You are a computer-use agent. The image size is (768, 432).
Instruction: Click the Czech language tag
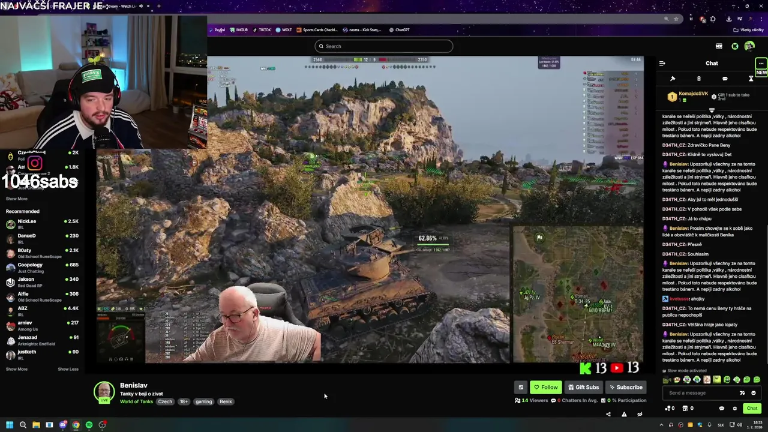click(x=165, y=401)
